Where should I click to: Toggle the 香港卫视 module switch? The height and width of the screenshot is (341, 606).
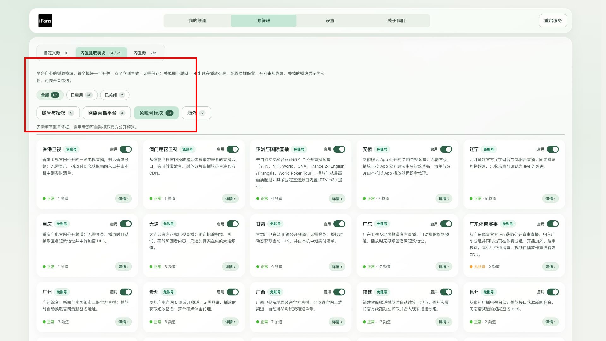coord(126,149)
